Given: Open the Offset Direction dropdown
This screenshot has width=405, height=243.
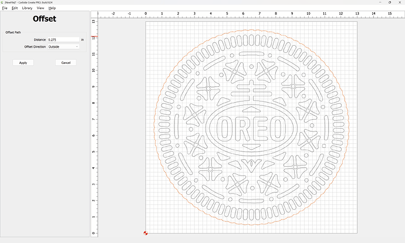Looking at the screenshot, I should pyautogui.click(x=63, y=46).
